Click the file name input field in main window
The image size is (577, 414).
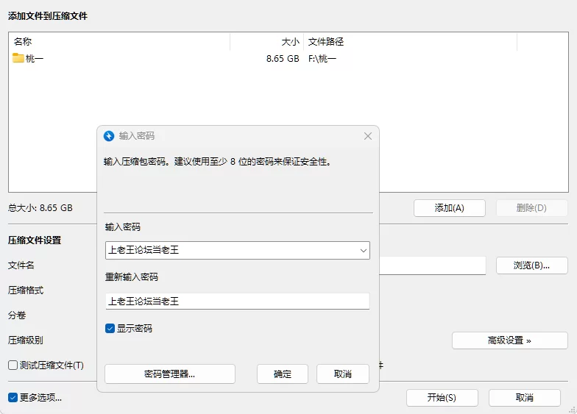433,265
